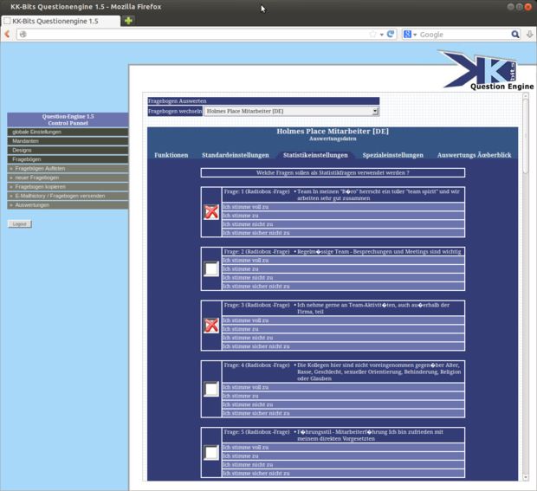This screenshot has height=491, width=537.
Task: Click the site identity globe icon
Action: pos(23,35)
